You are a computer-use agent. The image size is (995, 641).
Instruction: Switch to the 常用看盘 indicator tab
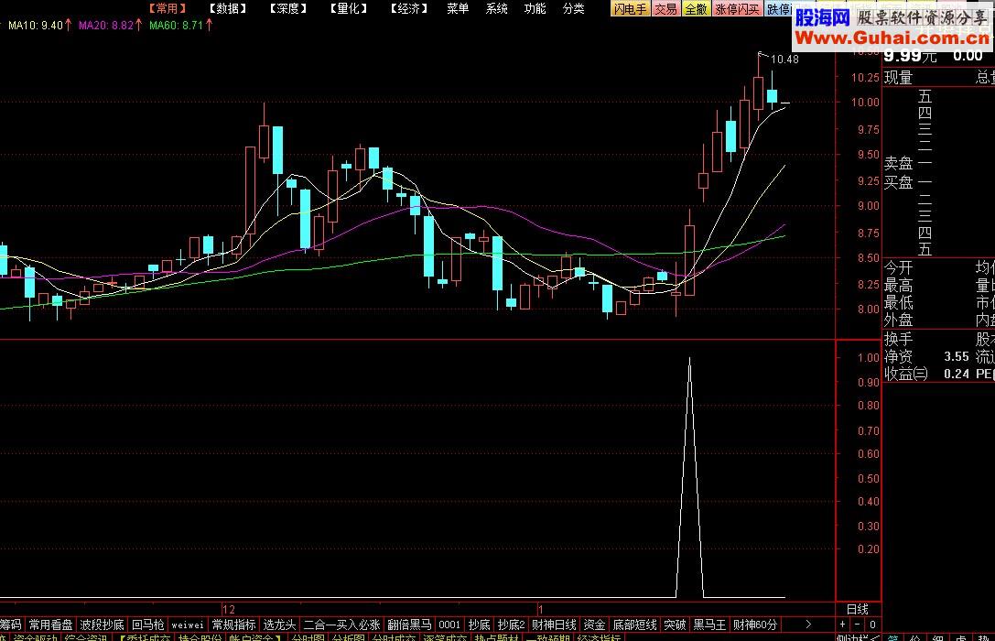click(x=50, y=625)
